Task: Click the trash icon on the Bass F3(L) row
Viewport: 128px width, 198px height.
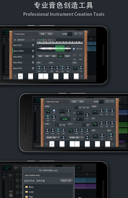Action: [x=33, y=68]
